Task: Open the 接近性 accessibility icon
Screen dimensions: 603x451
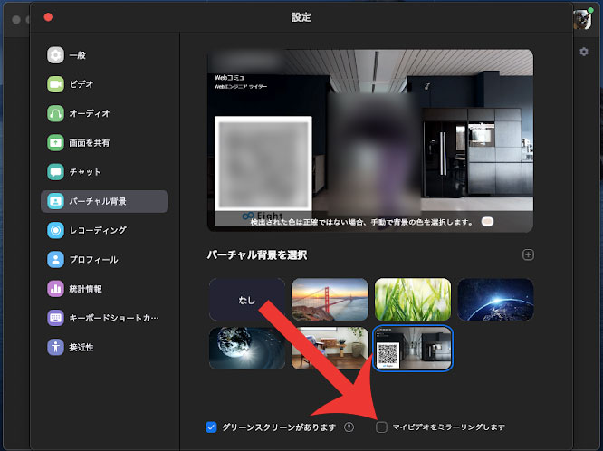Action: pos(55,347)
